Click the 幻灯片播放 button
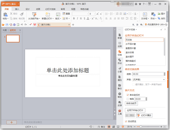This screenshot has height=130, width=170. (144, 115)
